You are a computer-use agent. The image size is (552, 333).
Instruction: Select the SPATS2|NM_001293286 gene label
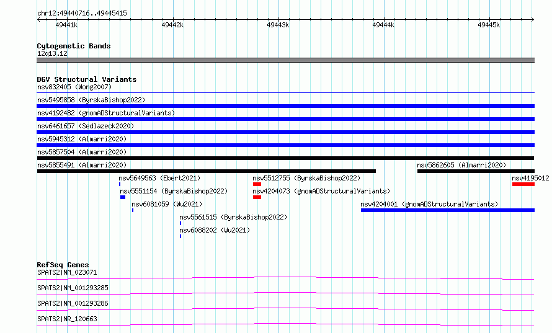pos(73,303)
